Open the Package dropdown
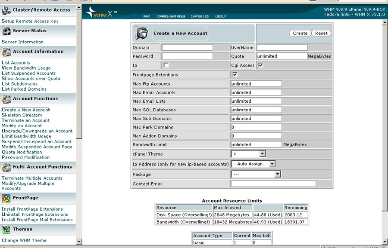Viewport: 388px width, 248px height. [256, 174]
